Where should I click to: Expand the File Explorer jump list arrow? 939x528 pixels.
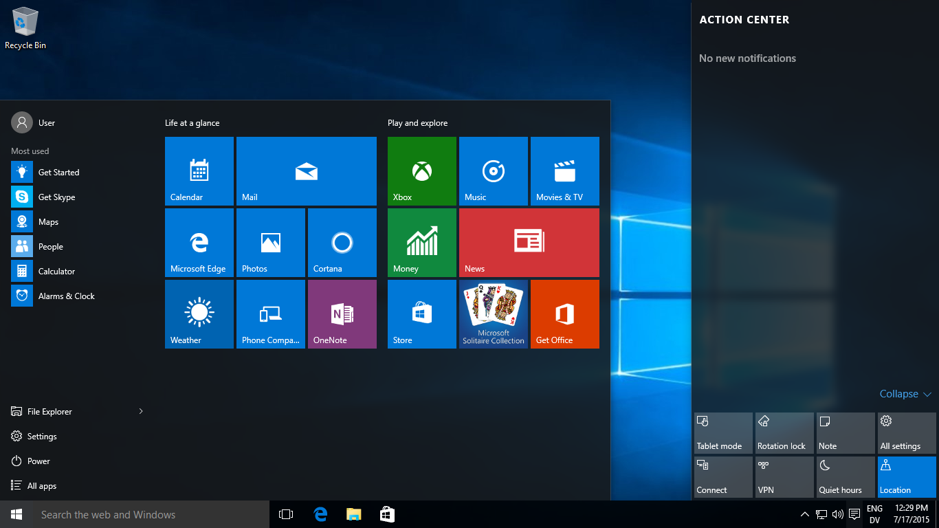pyautogui.click(x=140, y=411)
